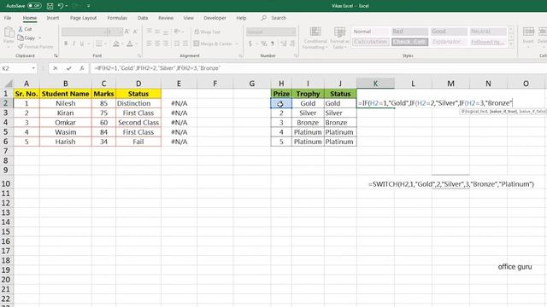The width and height of the screenshot is (547, 307).
Task: Click the Font Color swatch
Action: pos(129,43)
